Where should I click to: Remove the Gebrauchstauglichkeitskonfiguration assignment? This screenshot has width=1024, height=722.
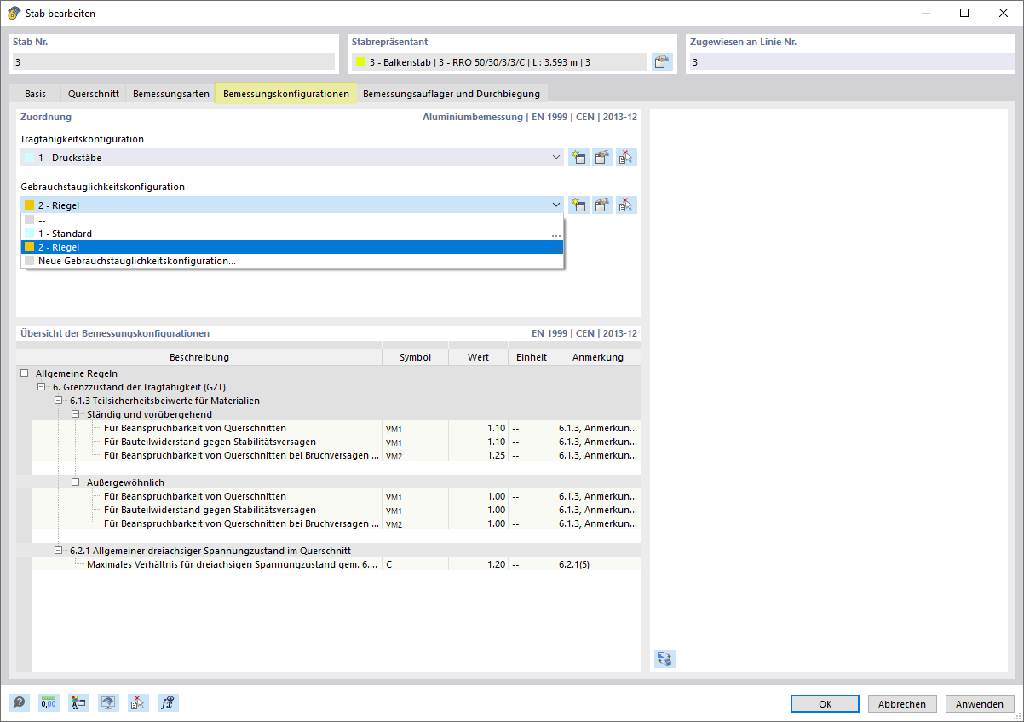[x=626, y=205]
